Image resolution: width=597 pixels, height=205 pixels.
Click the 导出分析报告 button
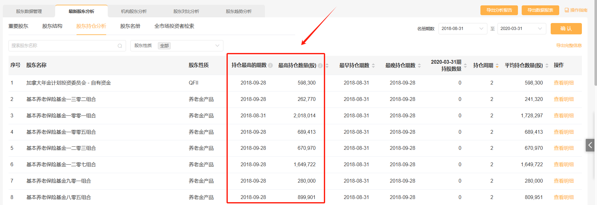tap(499, 10)
